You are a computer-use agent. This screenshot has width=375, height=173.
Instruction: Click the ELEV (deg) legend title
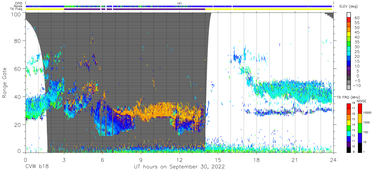tap(348, 6)
